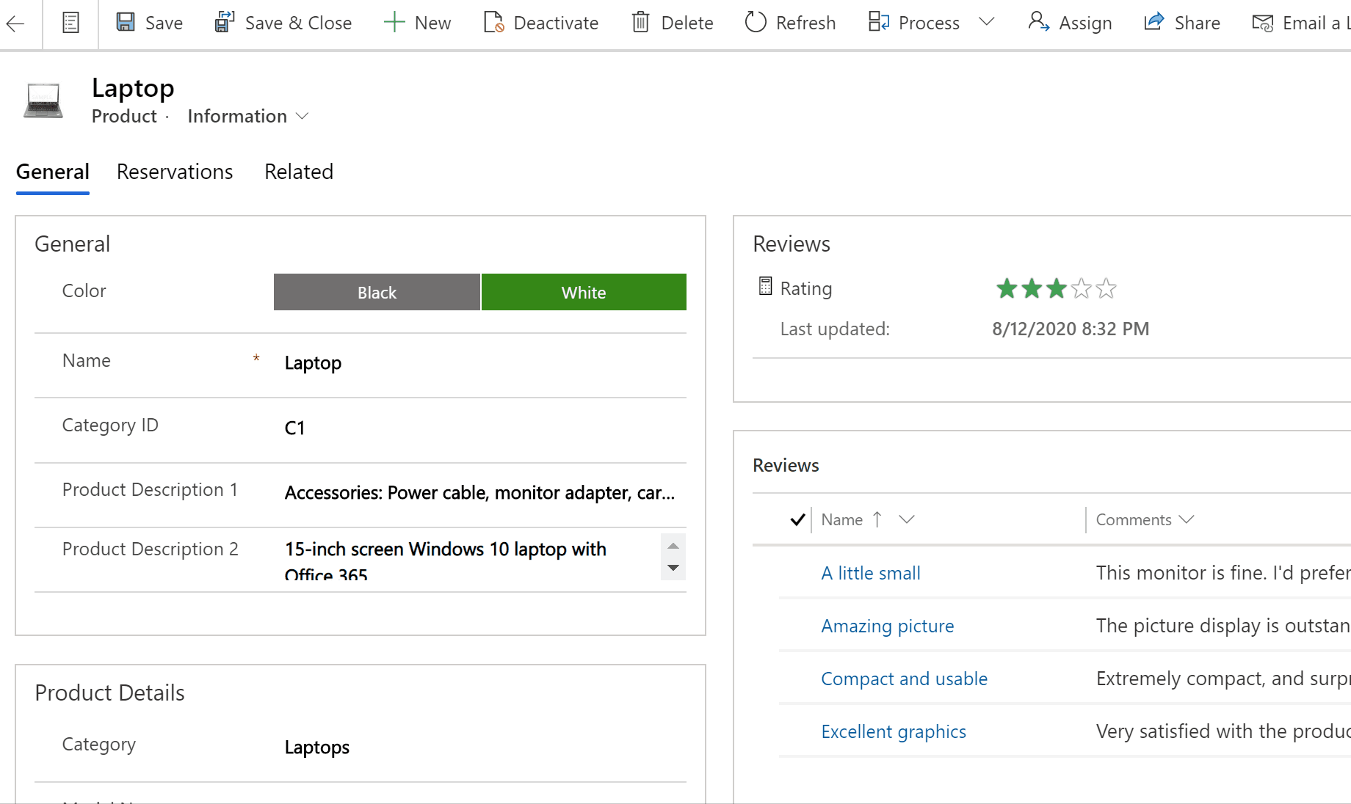Expand the Process dropdown
Screen dimensions: 1351x804
pyautogui.click(x=986, y=22)
